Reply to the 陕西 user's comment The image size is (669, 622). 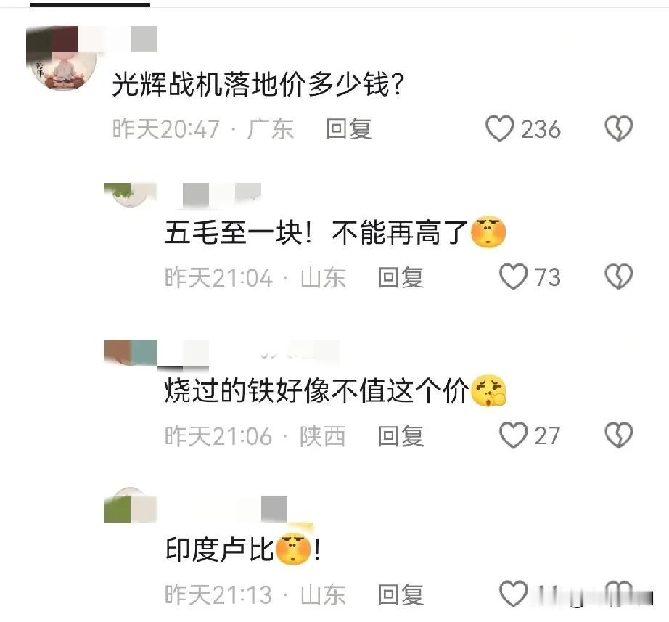click(401, 436)
